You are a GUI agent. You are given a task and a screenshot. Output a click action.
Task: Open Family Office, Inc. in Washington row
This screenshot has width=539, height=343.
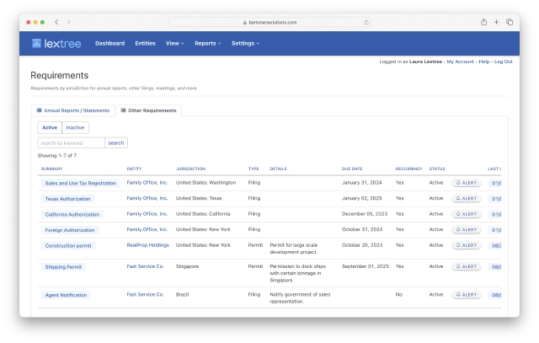147,183
